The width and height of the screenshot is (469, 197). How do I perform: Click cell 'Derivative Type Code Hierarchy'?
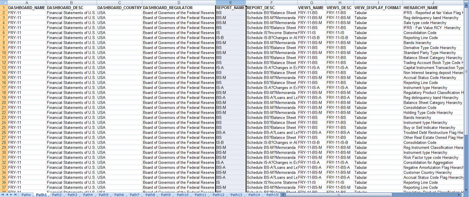tap(433, 48)
